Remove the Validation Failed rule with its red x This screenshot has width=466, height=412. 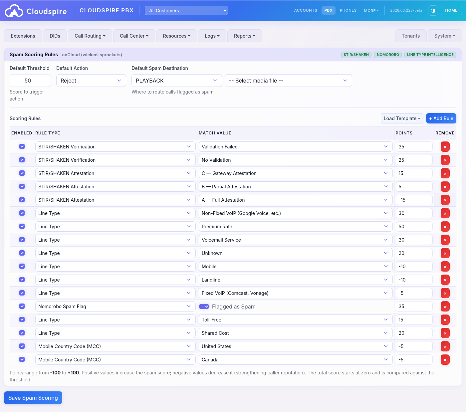pos(445,146)
